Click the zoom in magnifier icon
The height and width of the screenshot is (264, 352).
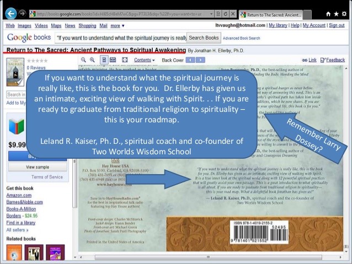tap(92, 60)
